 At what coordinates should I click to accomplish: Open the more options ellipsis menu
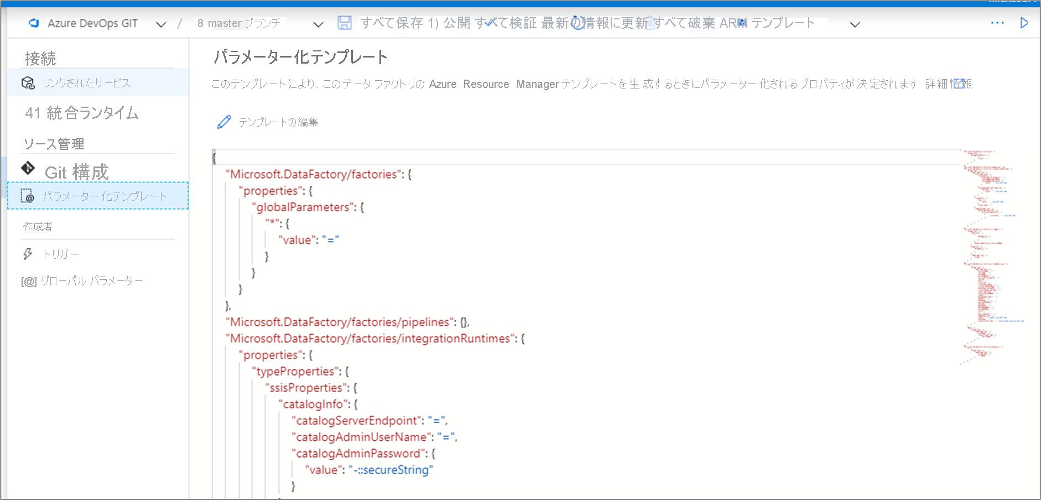coord(997,23)
